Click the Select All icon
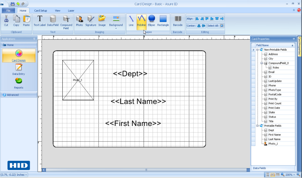This screenshot has height=178, width=302. point(222,26)
